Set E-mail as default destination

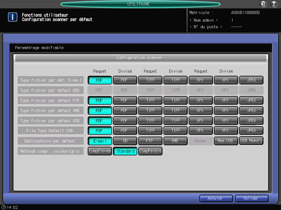(x=99, y=141)
